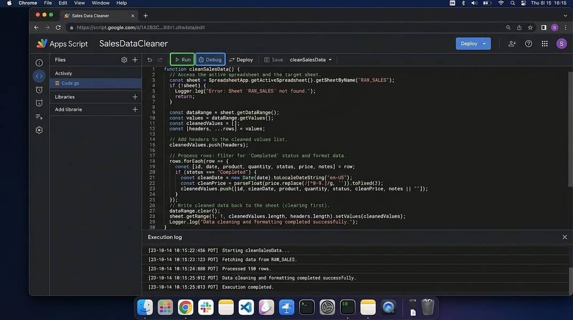Add a library with Libraries plus icon
Image resolution: width=573 pixels, height=320 pixels.
(x=135, y=97)
